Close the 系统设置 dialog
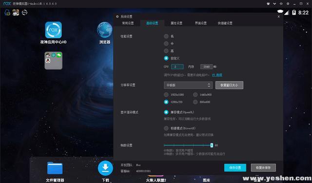The image size is (312, 183). pyautogui.click(x=278, y=17)
